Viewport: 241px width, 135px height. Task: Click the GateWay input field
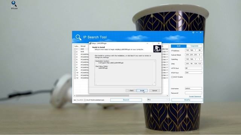point(194,59)
